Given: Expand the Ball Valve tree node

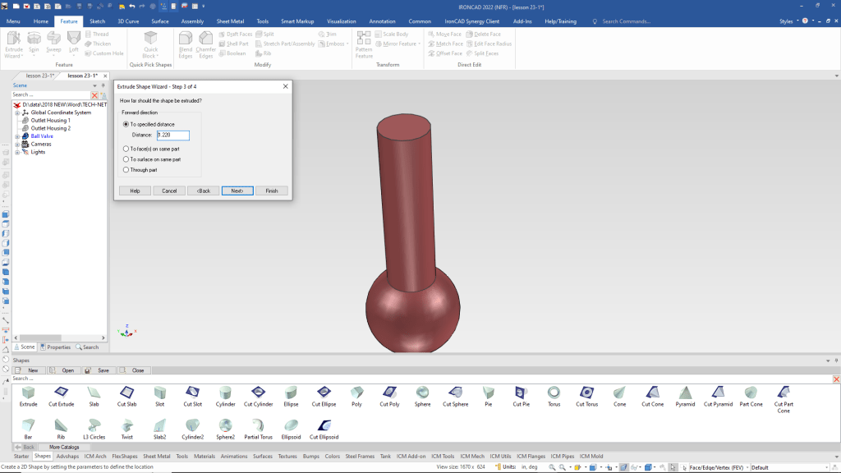Looking at the screenshot, I should (17, 136).
